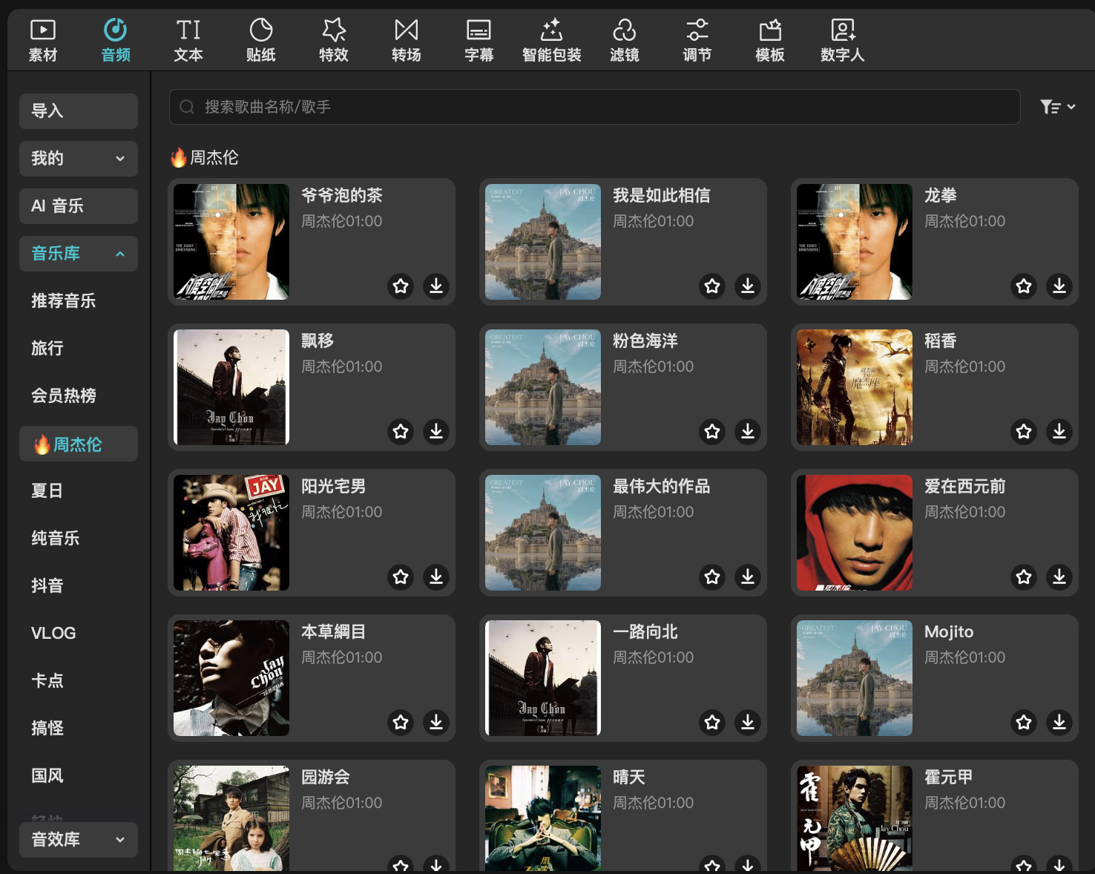Download the song 龙拳
This screenshot has width=1095, height=874.
click(1059, 286)
